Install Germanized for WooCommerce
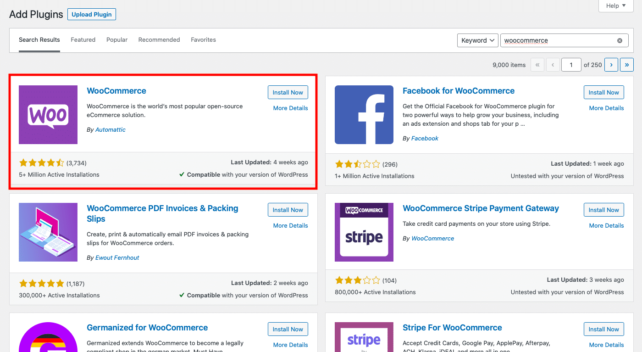The width and height of the screenshot is (642, 352). coord(288,329)
